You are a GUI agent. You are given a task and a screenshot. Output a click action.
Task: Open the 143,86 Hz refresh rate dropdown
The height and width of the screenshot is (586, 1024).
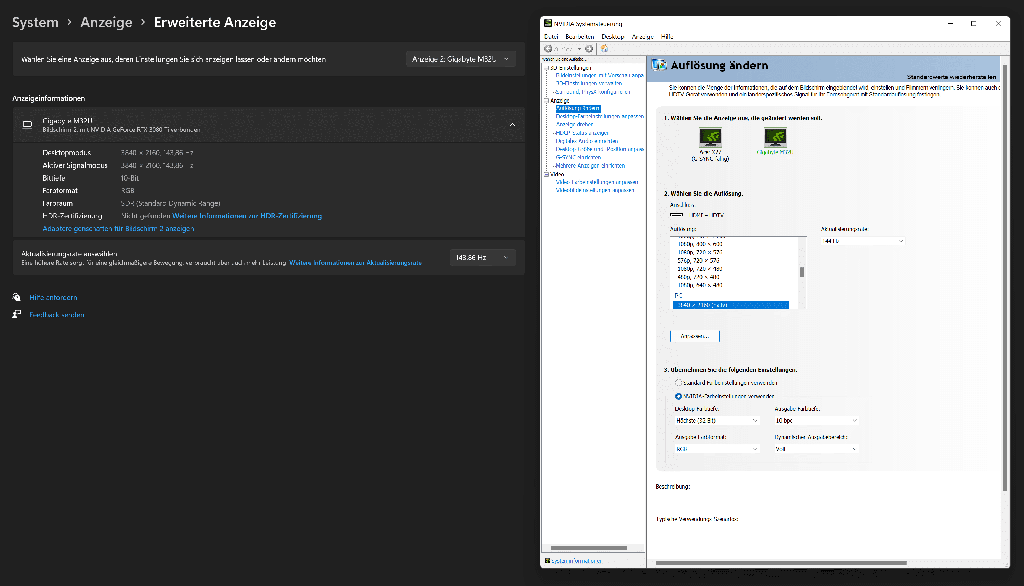click(483, 257)
